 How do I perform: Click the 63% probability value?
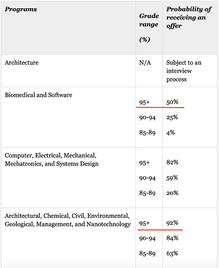coord(172,253)
